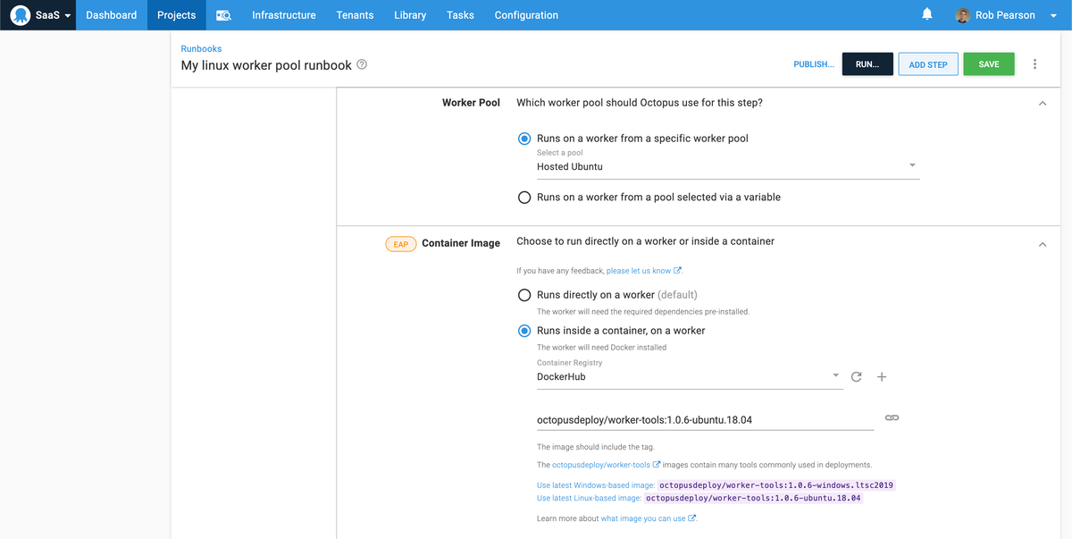
Task: Select pool selected via a variable option
Action: pos(524,198)
